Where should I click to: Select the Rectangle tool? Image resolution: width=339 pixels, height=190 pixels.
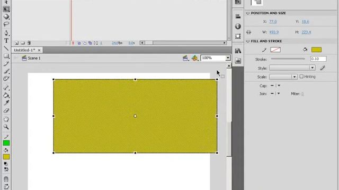6,56
